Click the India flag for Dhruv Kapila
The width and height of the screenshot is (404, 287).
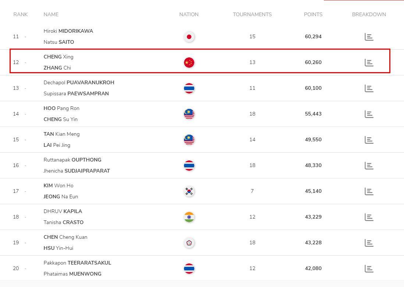pyautogui.click(x=189, y=217)
